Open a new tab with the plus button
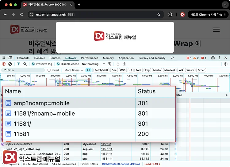Image resolution: width=230 pixels, height=167 pixels. click(x=79, y=5)
